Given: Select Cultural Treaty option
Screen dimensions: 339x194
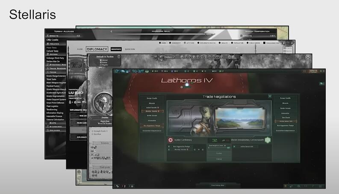Looking at the screenshot, I should pyautogui.click(x=52, y=51).
